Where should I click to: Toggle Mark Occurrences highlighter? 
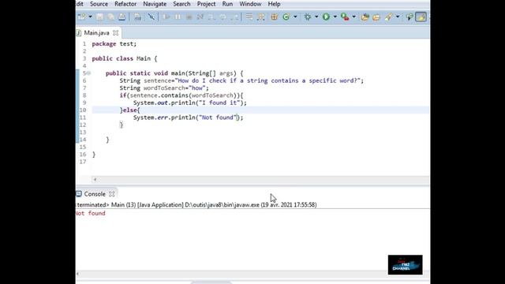421,17
